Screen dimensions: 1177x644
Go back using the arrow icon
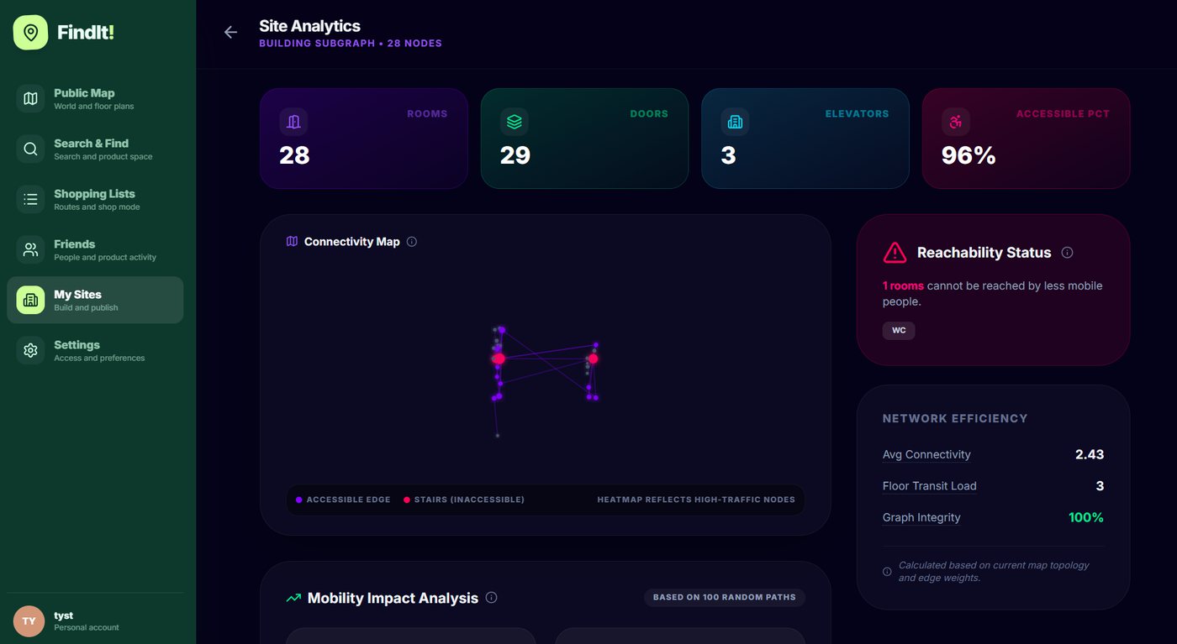230,32
